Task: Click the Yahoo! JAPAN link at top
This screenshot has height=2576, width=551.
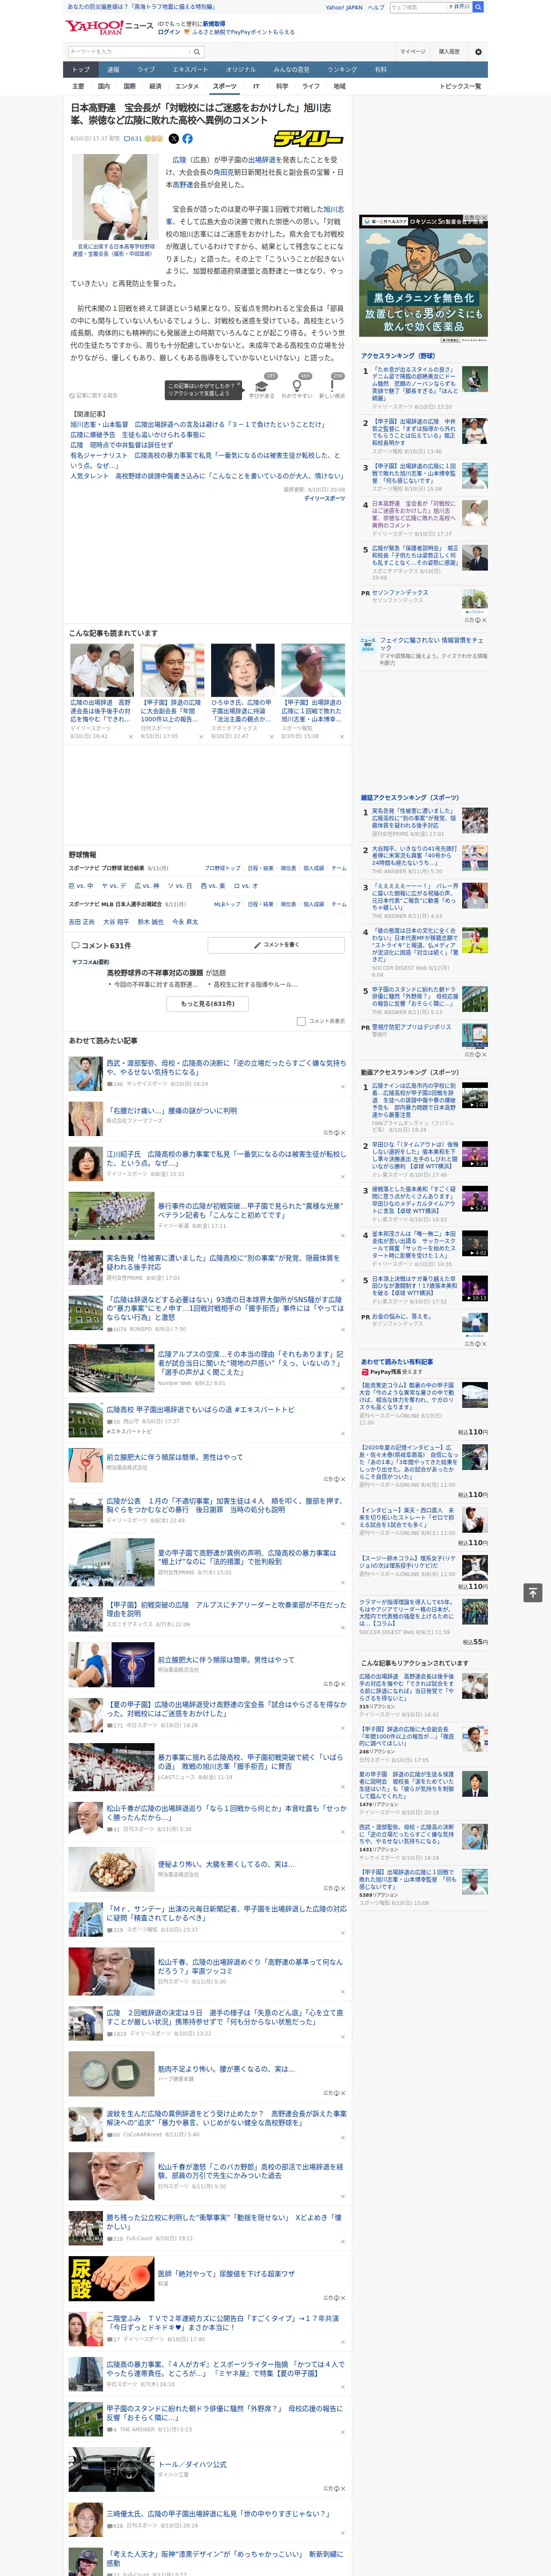Action: [344, 7]
